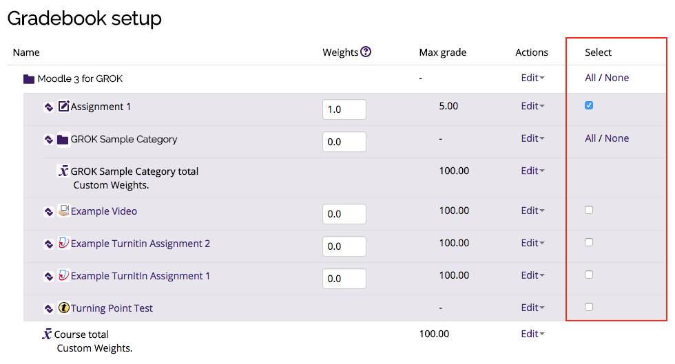Click the Assignment 1 activity icon
Screen dimensions: 675x364
63,106
